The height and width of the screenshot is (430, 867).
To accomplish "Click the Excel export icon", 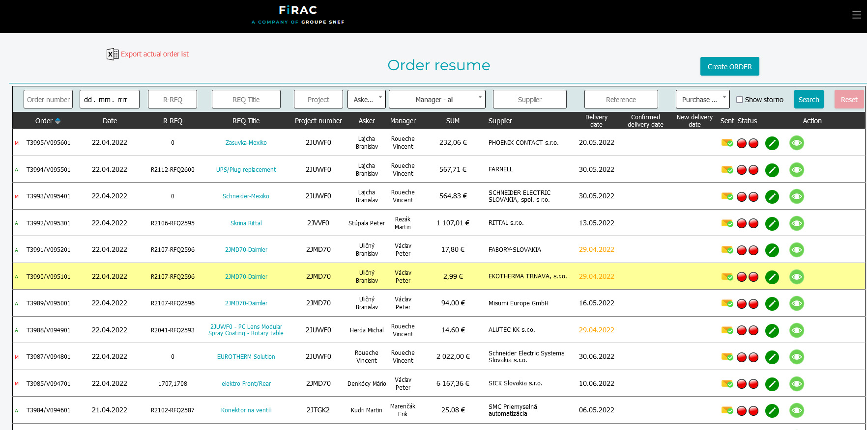I will (113, 54).
